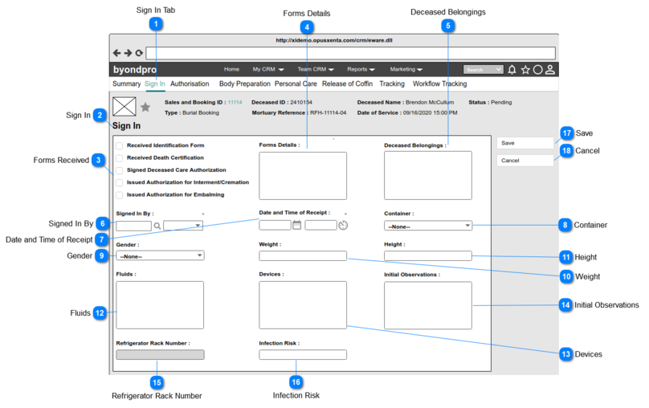The height and width of the screenshot is (408, 649).
Task: Check Received Identification Form
Action: click(119, 145)
